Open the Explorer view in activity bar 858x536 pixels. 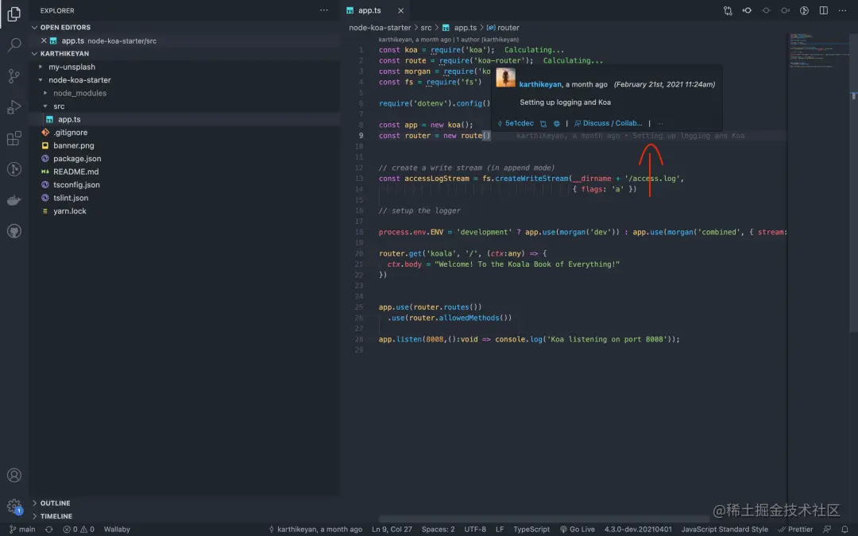(14, 13)
